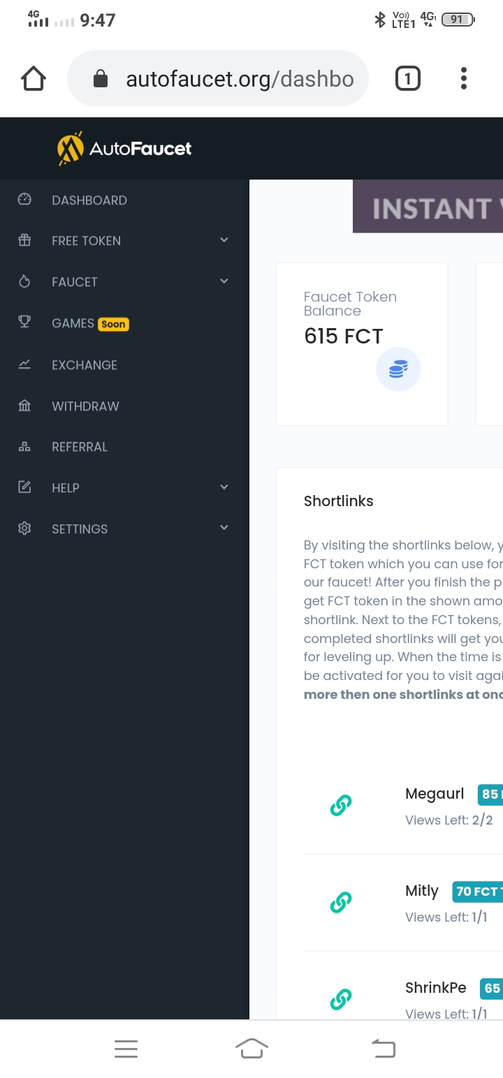This screenshot has width=503, height=1078.
Task: Open the Withdraw menu item
Action: pos(85,406)
